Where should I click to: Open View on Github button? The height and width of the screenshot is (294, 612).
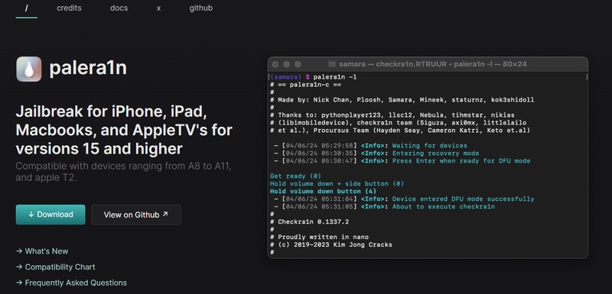tap(136, 215)
